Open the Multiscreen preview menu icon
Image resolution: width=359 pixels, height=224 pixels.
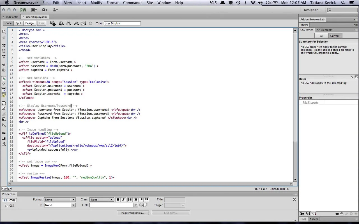click(x=53, y=24)
